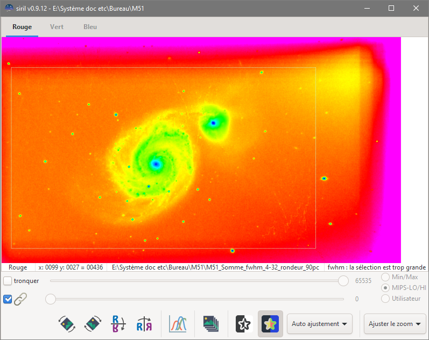The width and height of the screenshot is (429, 340).
Task: Mirror image vertically icon
Action: point(118,324)
